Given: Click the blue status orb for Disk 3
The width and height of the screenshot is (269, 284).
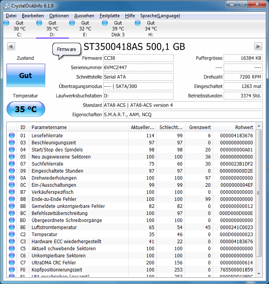Looking at the screenshot, I should (x=105, y=23).
